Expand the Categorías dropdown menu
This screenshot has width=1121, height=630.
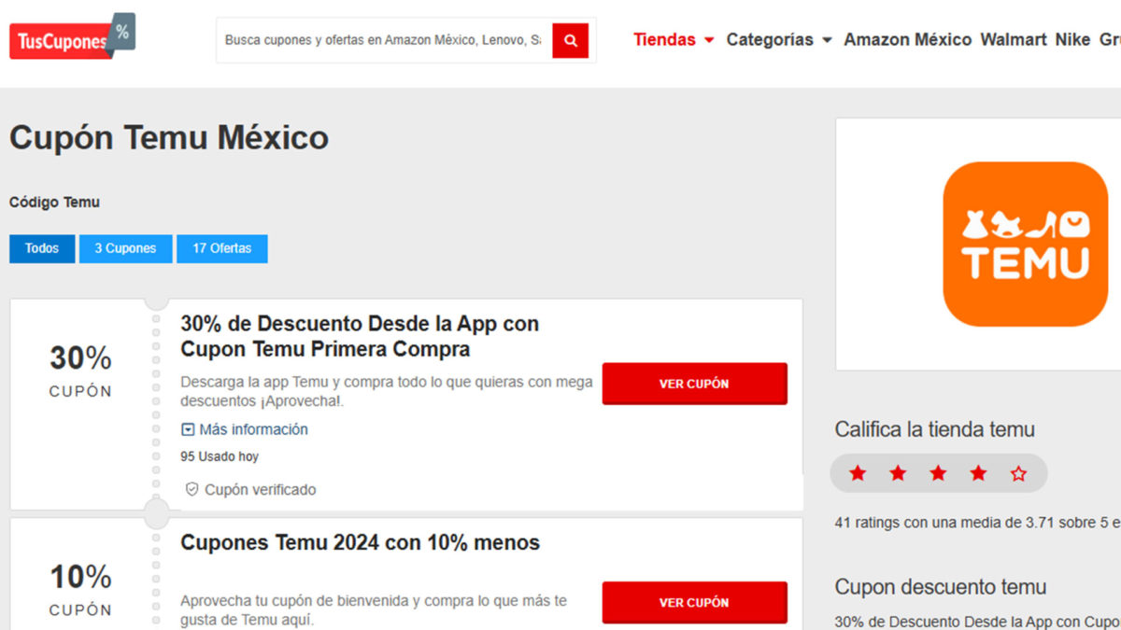click(x=779, y=39)
